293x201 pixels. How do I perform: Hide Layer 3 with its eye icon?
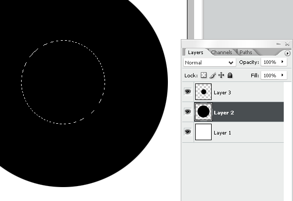188,92
